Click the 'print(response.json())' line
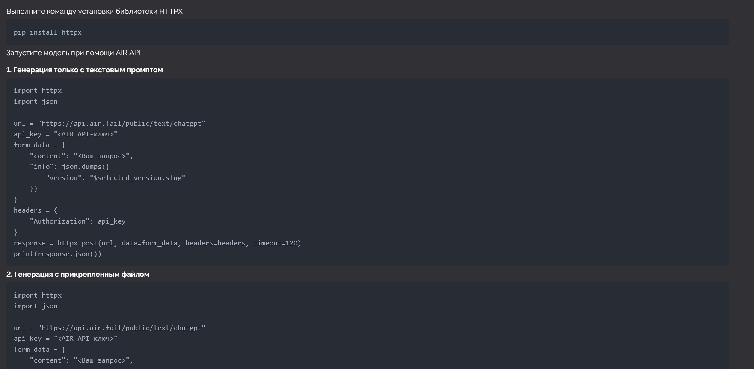Image resolution: width=754 pixels, height=369 pixels. click(58, 254)
